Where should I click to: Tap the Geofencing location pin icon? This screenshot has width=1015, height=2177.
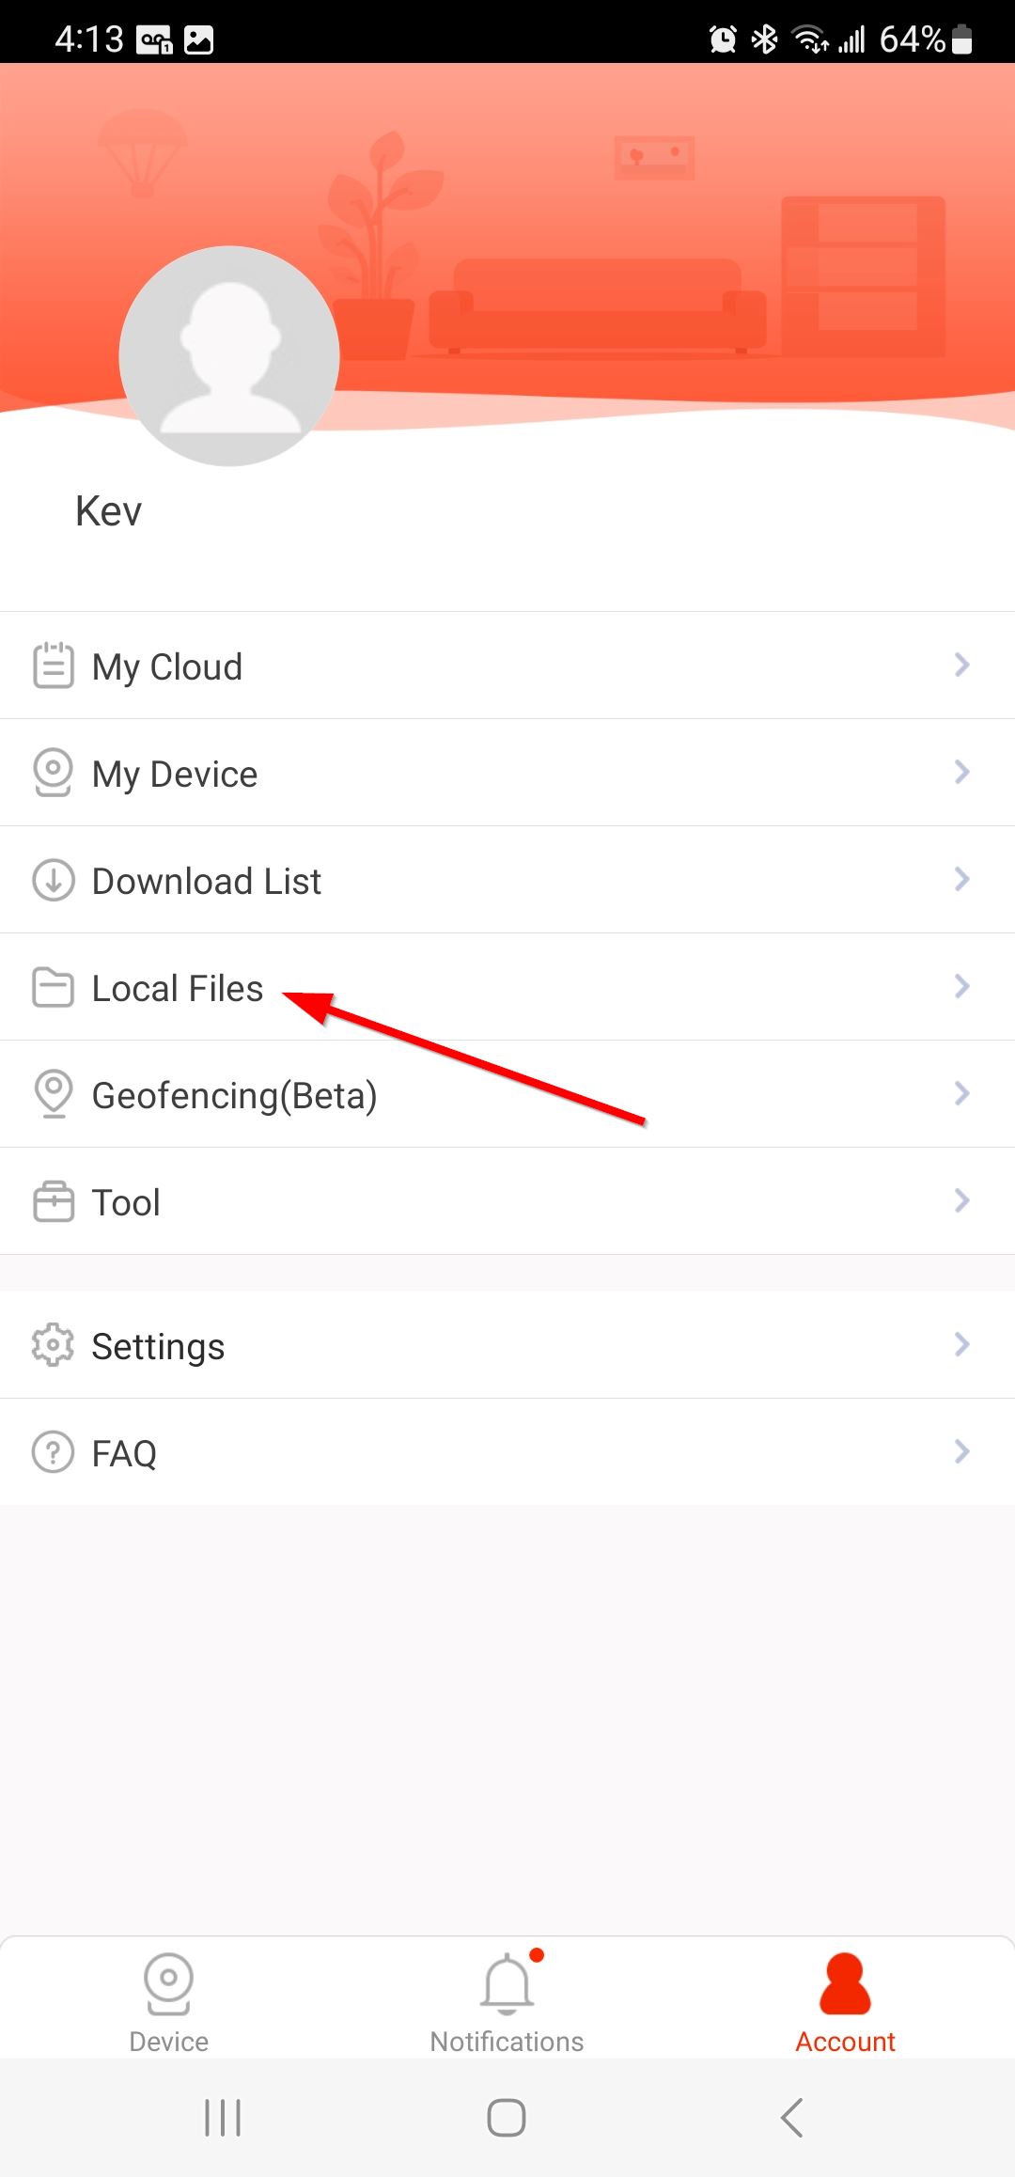click(54, 1094)
